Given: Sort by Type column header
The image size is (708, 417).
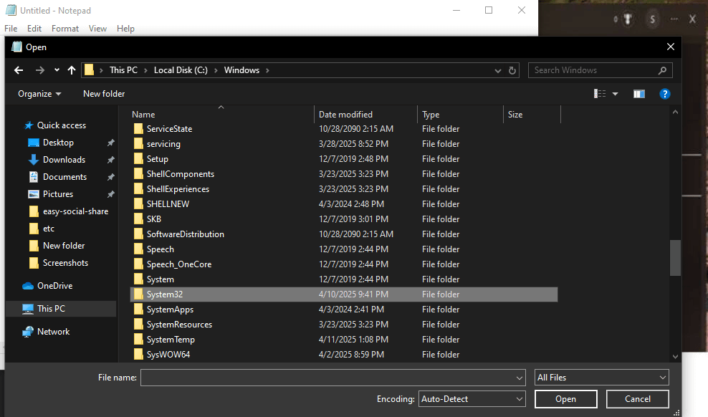Looking at the screenshot, I should coord(431,114).
